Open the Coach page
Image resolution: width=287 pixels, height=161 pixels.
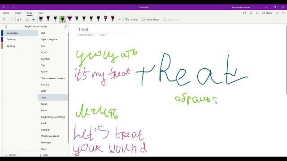(53, 52)
